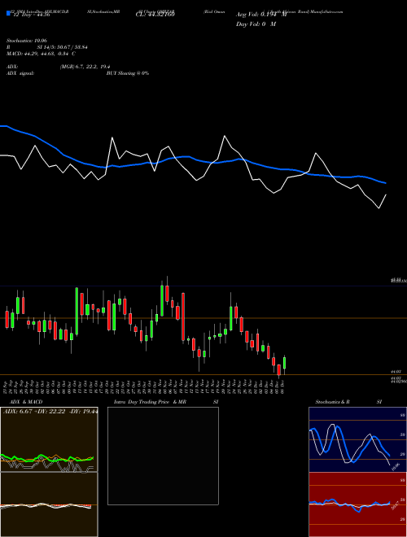Select the '12 Day = 44.36' label
407x537 pixels.
coord(31,15)
